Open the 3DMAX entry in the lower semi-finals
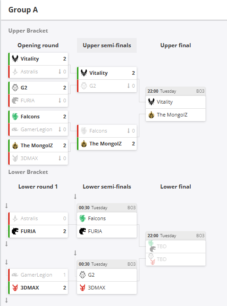The image size is (227, 306). click(x=107, y=288)
